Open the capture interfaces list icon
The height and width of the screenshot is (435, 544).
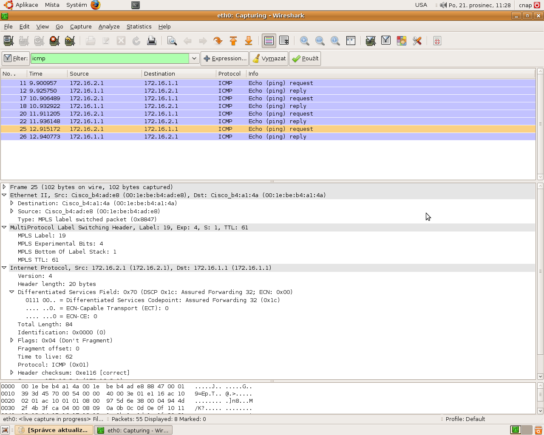pyautogui.click(x=8, y=41)
